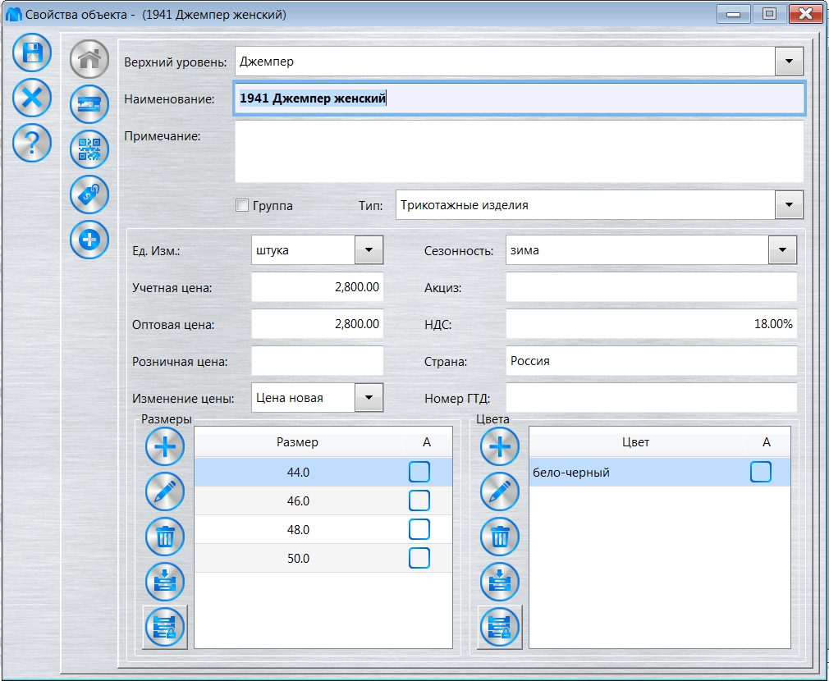829x681 pixels.
Task: Edit selected size with pencil icon
Action: tap(165, 492)
